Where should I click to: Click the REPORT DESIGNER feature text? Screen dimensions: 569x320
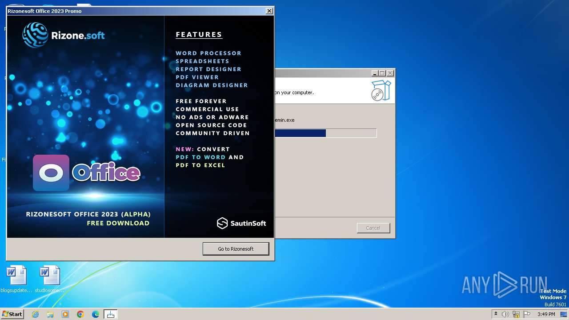[208, 69]
